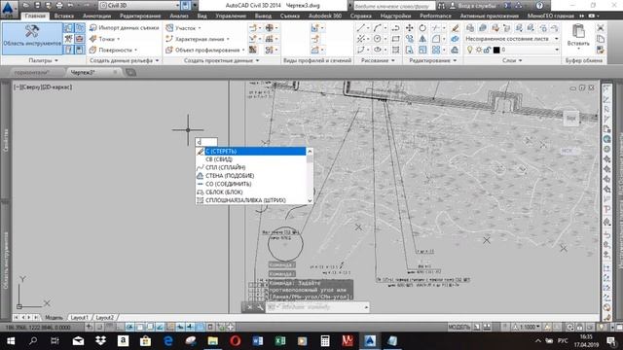Expand the Слои panel
The height and width of the screenshot is (350, 623).
click(x=512, y=60)
